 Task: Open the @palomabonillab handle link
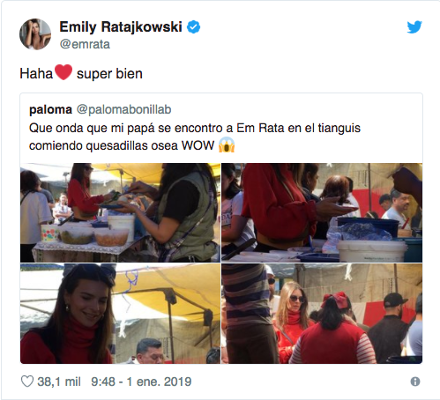[x=123, y=109]
